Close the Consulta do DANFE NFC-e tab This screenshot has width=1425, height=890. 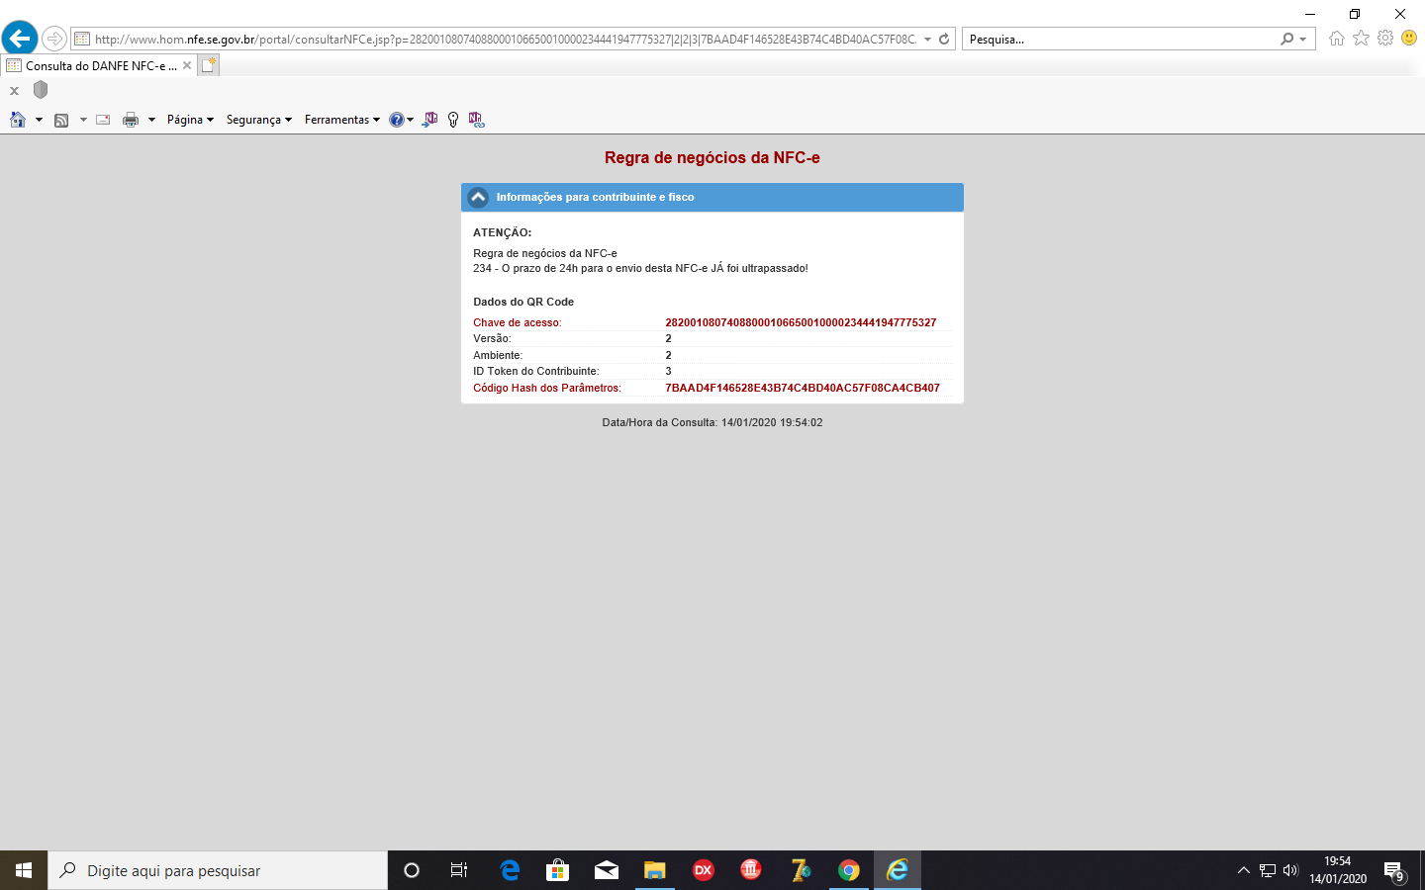tap(187, 65)
